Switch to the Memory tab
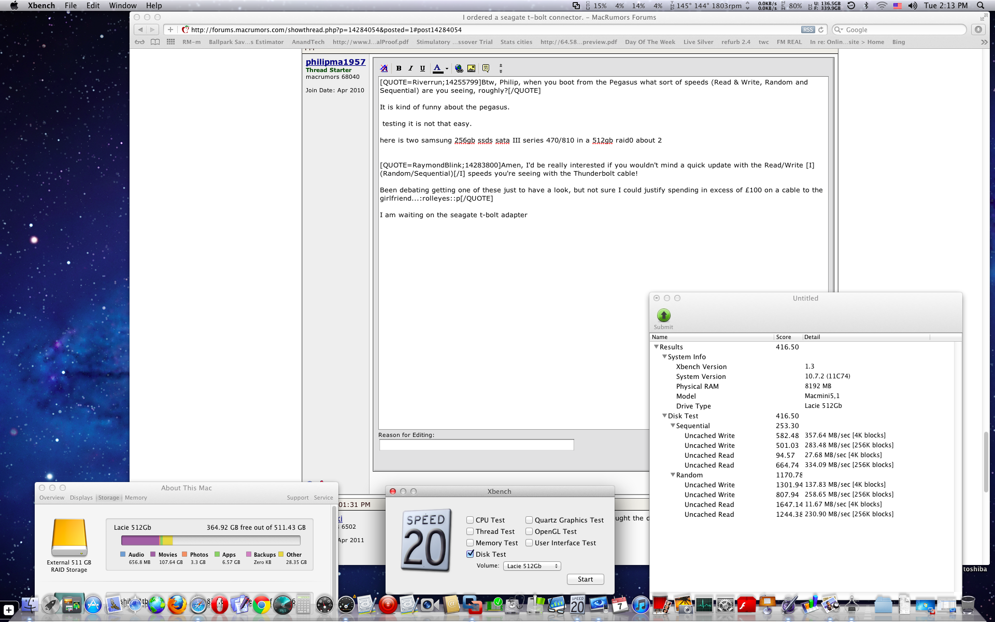 (x=136, y=498)
